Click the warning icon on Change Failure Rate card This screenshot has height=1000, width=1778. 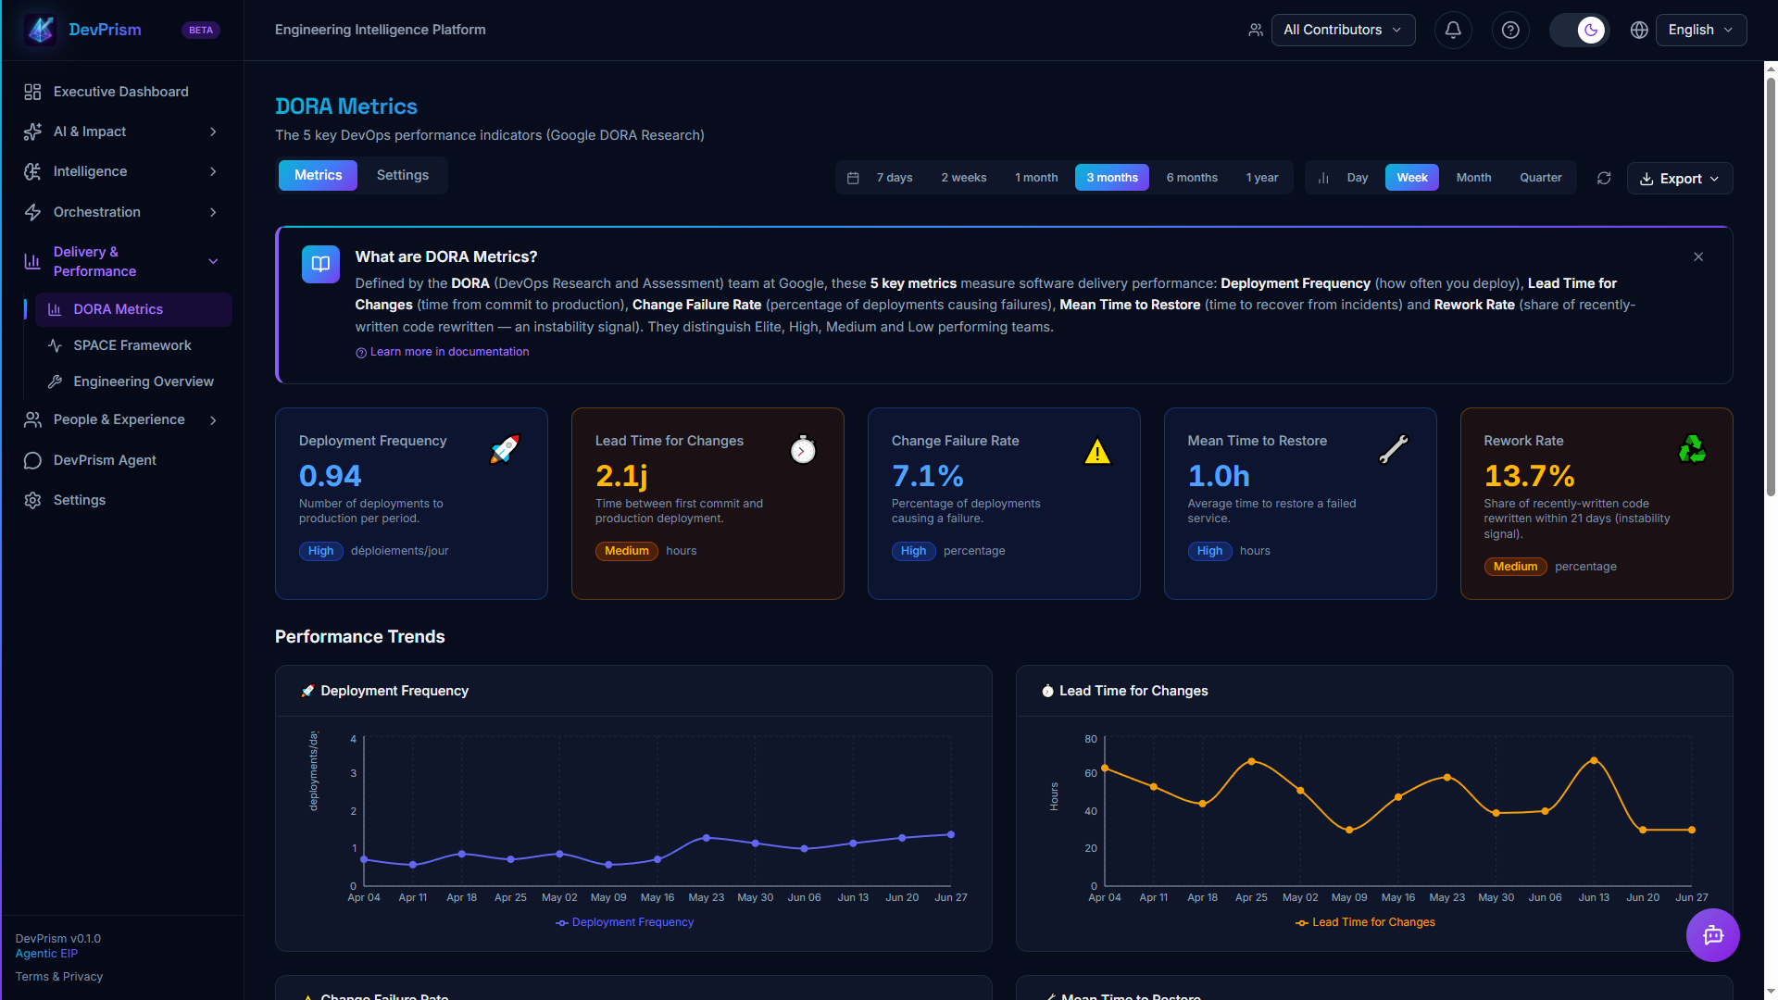tap(1097, 451)
